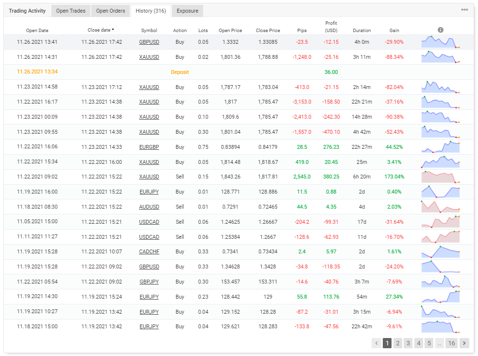The height and width of the screenshot is (356, 478).
Task: Sort table by Profit (USD) column
Action: [331, 27]
